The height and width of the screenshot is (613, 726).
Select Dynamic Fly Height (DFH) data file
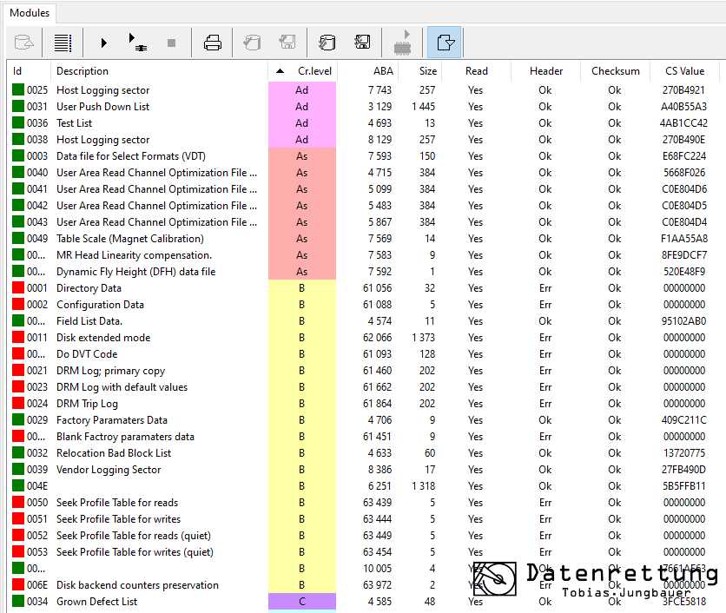click(x=364, y=272)
